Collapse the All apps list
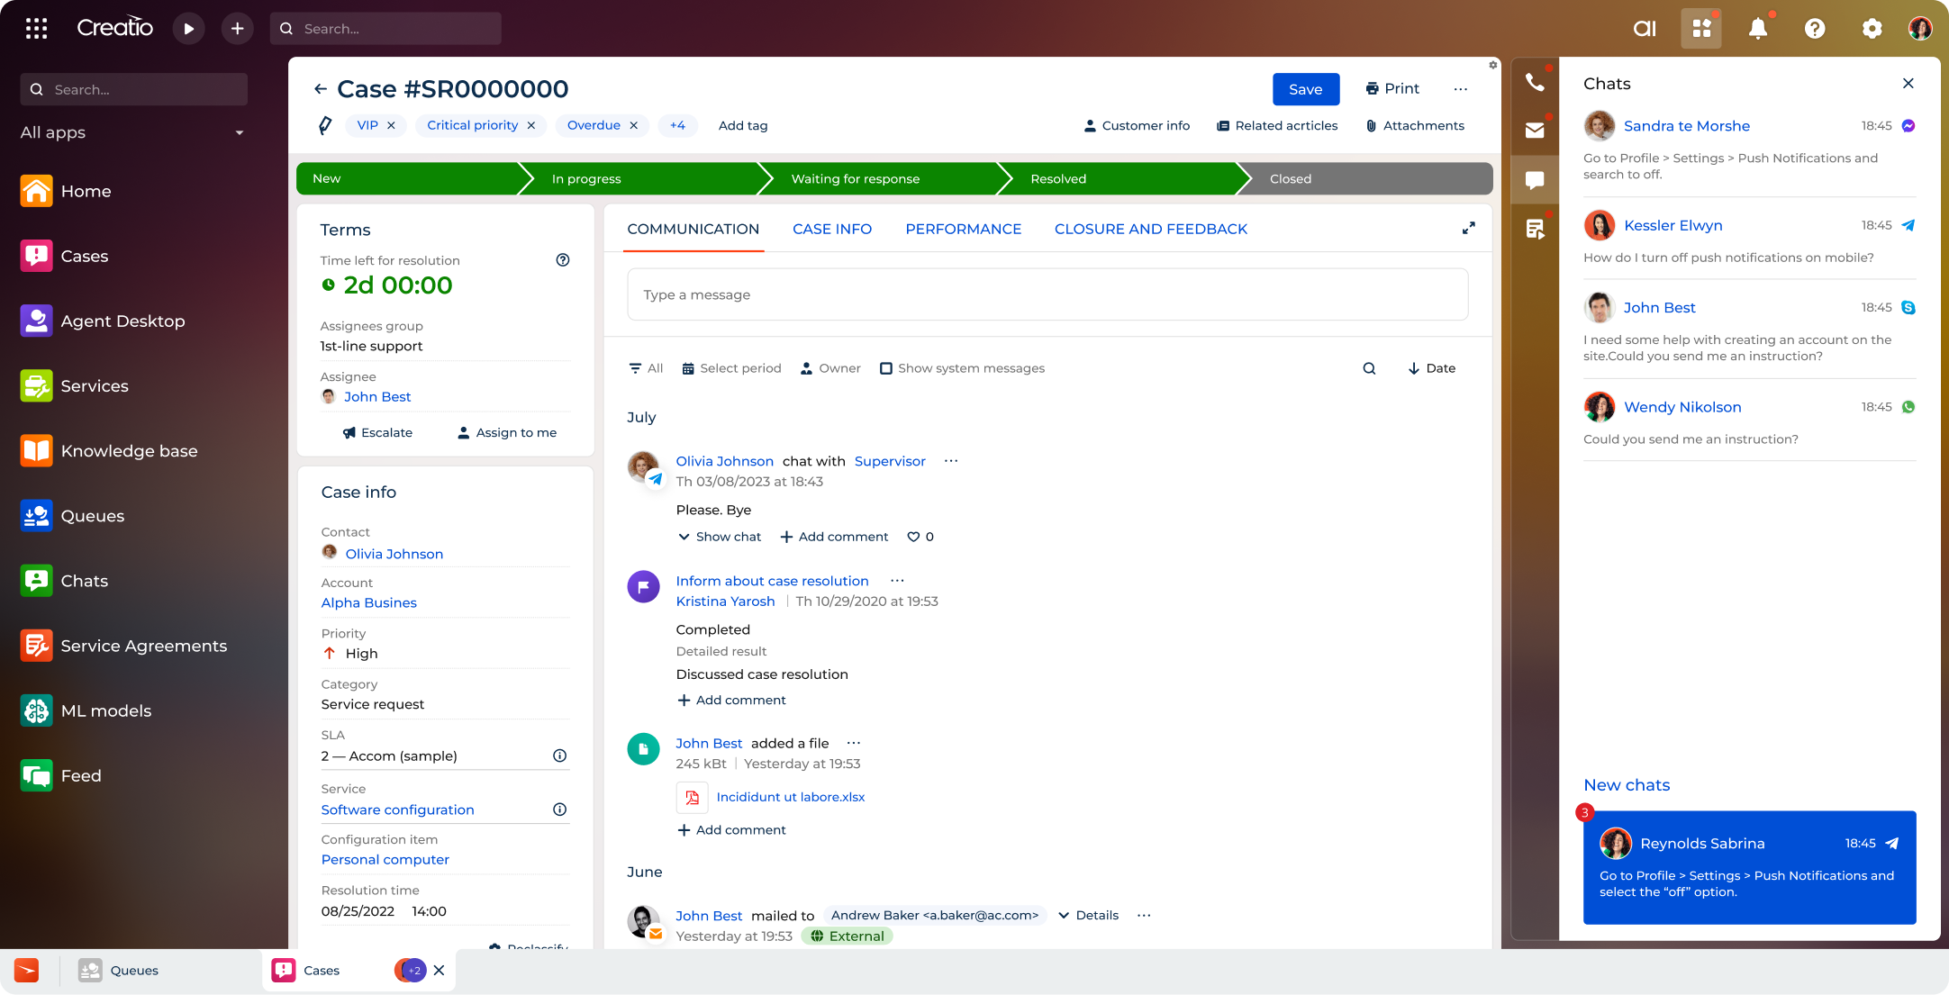 [x=239, y=132]
